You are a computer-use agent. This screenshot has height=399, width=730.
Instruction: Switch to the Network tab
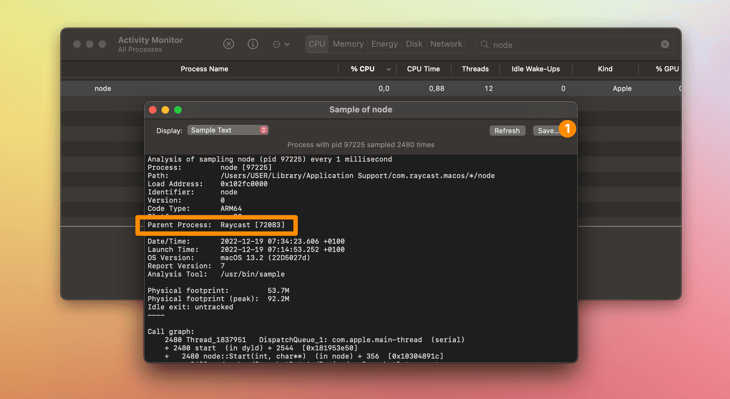pyautogui.click(x=446, y=44)
